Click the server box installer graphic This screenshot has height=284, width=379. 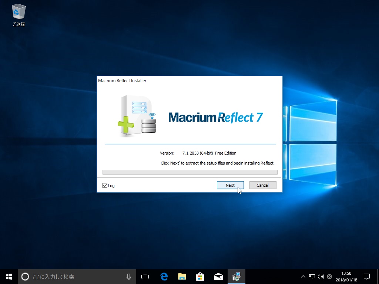tap(137, 116)
